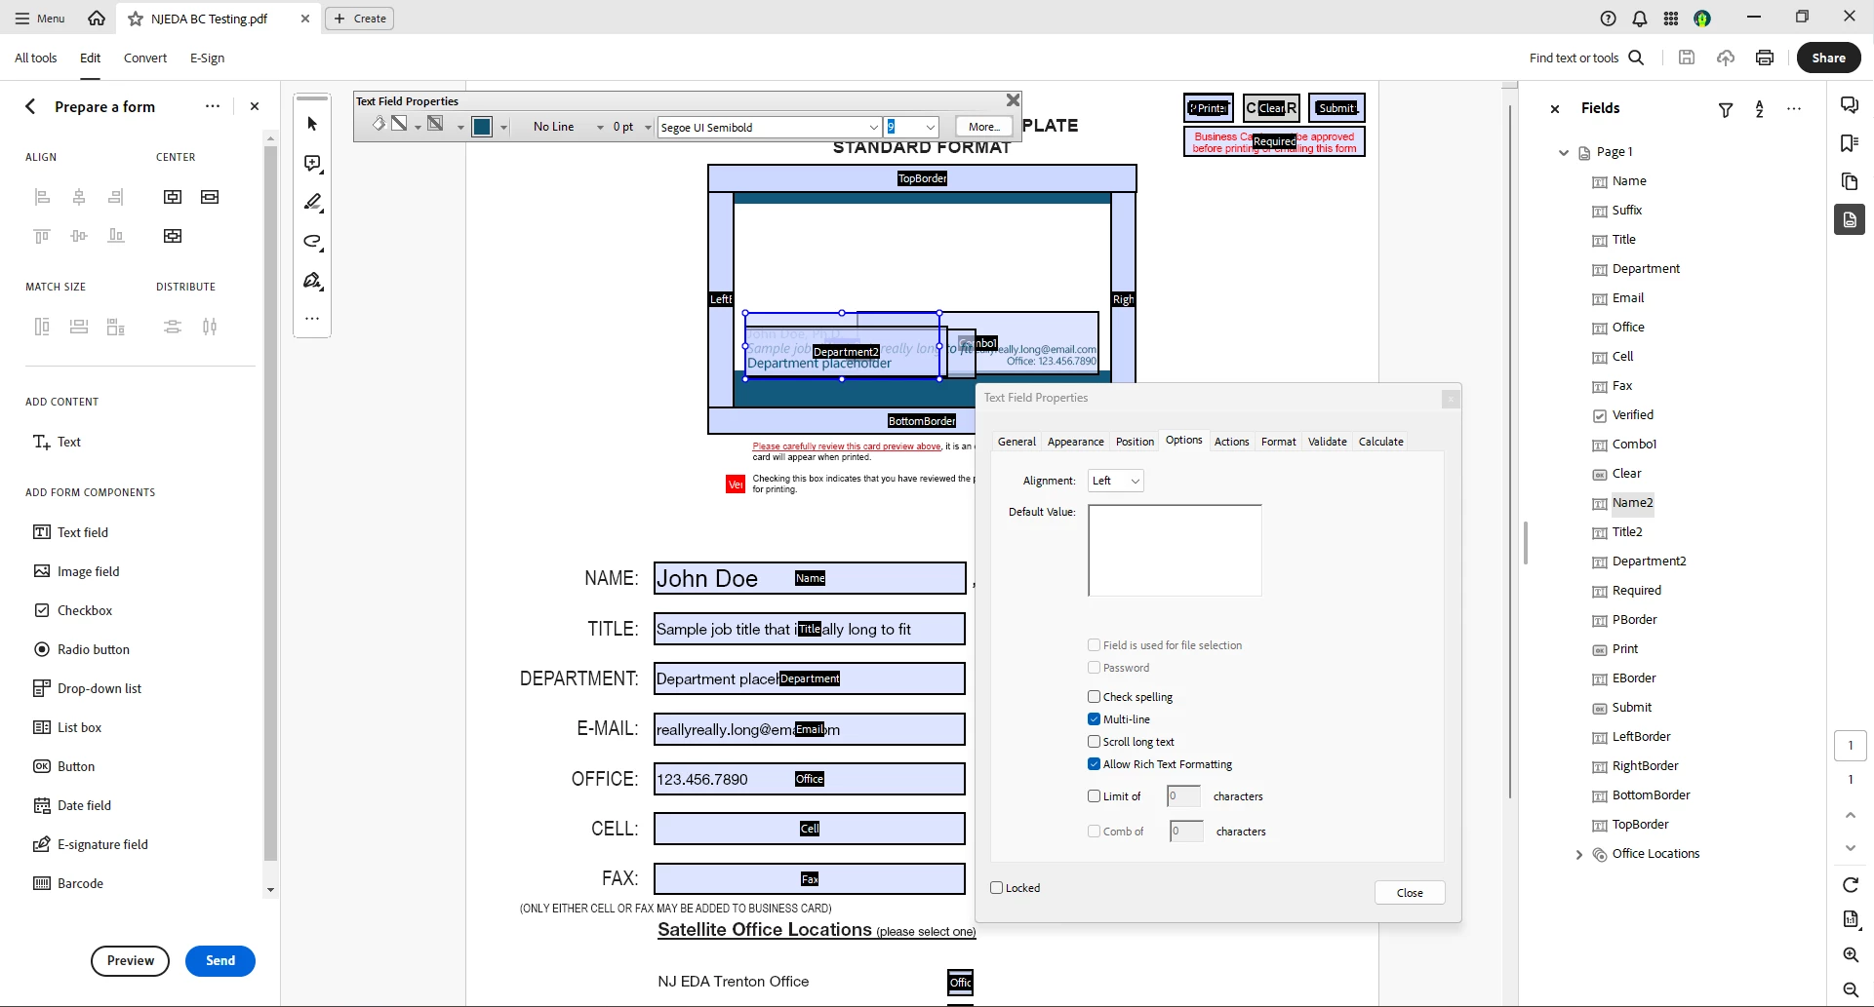Screen dimensions: 1874x1007
Task: Go back from Prepare a form
Action: 30,106
